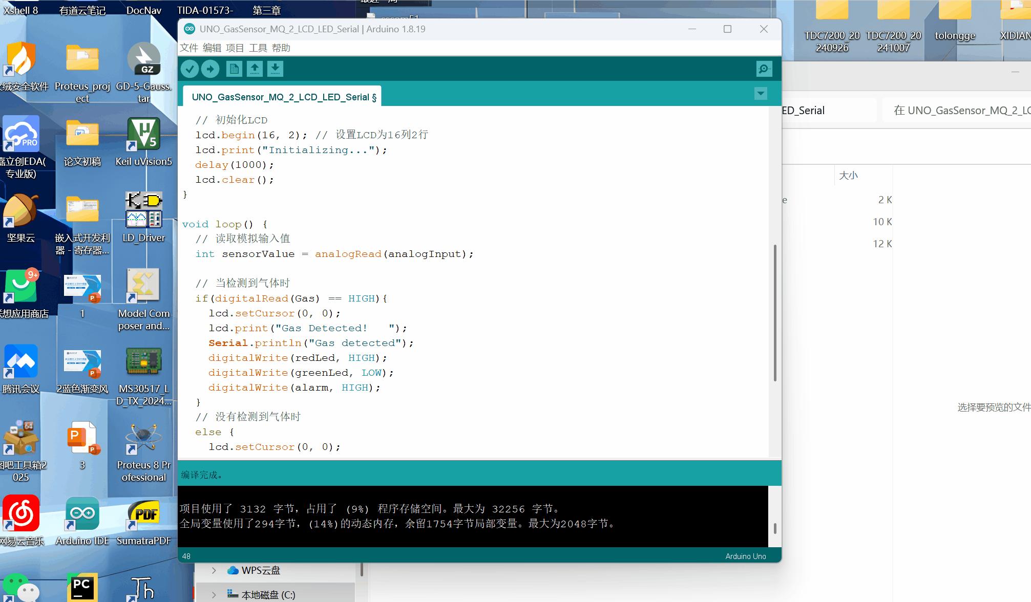Open the Serial Monitor magnifier icon

pyautogui.click(x=764, y=69)
